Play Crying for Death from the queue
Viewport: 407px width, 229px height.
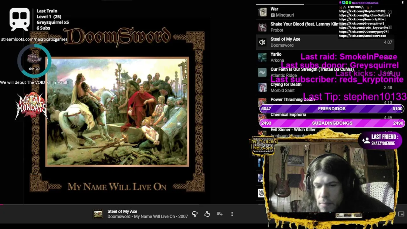[286, 85]
